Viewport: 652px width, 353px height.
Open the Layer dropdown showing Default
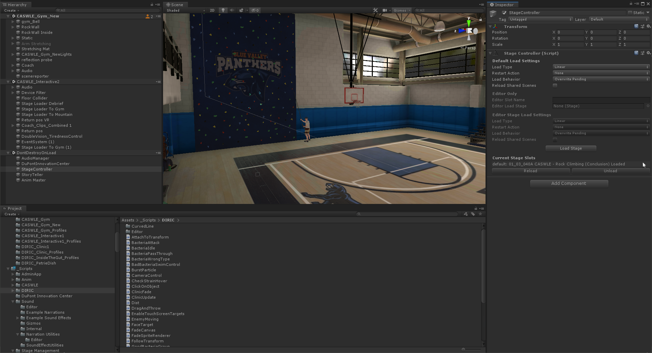tap(619, 19)
